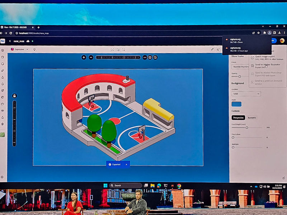Click first frame-selection icon in top toolbar

(113, 49)
